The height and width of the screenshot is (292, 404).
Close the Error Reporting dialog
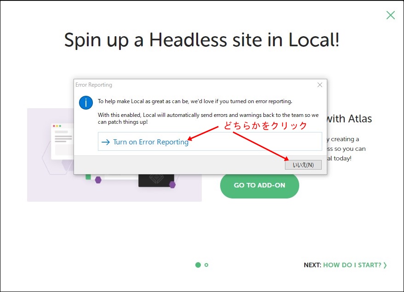pos(320,85)
